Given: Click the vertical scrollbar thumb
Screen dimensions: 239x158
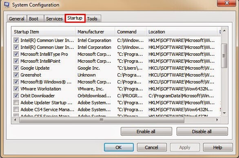Looking at the screenshot, I should click(224, 56).
